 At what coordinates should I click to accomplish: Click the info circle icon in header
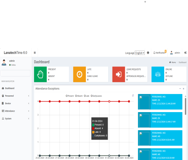[148, 53]
